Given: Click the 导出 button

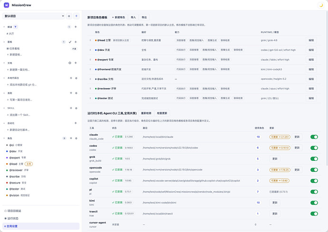Looking at the screenshot, I should pyautogui.click(x=144, y=18).
